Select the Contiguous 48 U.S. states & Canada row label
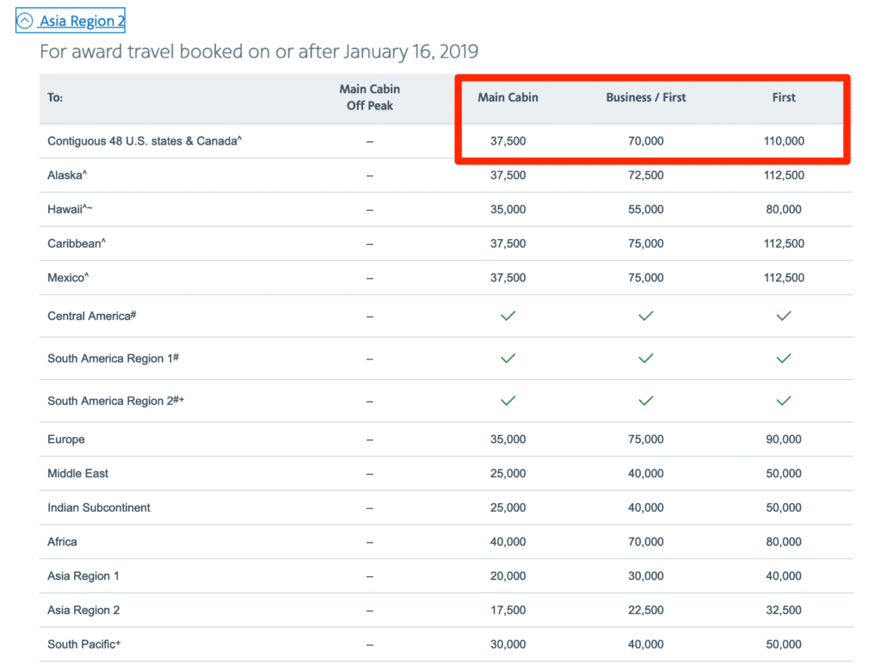Viewport: 881px width, 670px height. [145, 141]
